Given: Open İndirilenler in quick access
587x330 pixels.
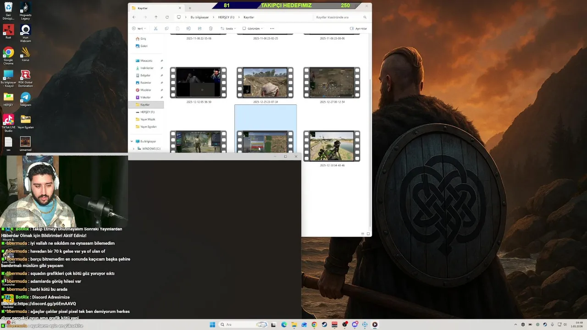Looking at the screenshot, I should click(x=147, y=68).
